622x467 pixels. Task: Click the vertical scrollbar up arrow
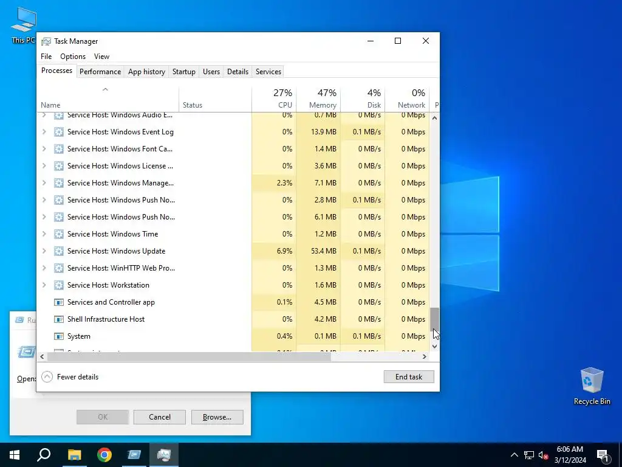pos(435,118)
